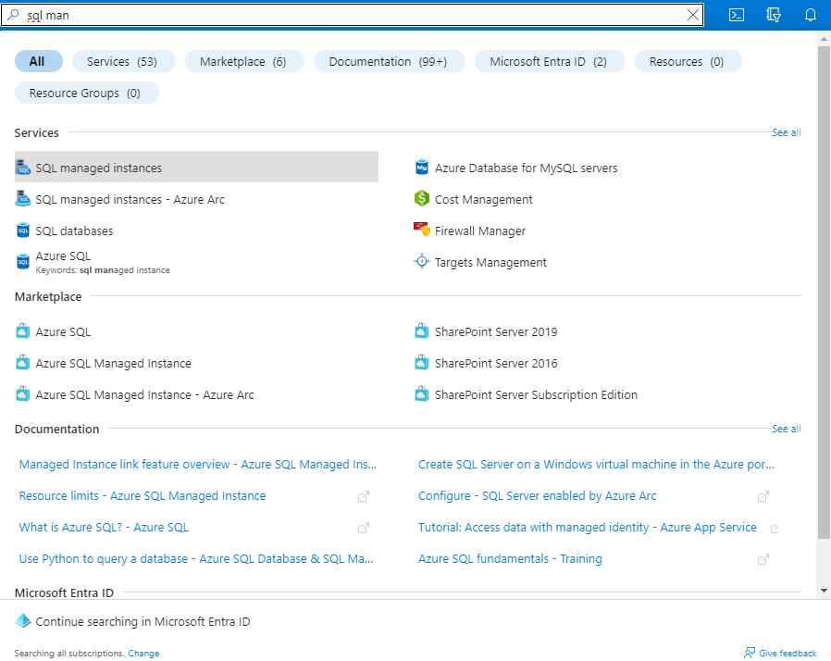
Task: Open Tutorial: Access data with managed identity
Action: click(x=588, y=527)
